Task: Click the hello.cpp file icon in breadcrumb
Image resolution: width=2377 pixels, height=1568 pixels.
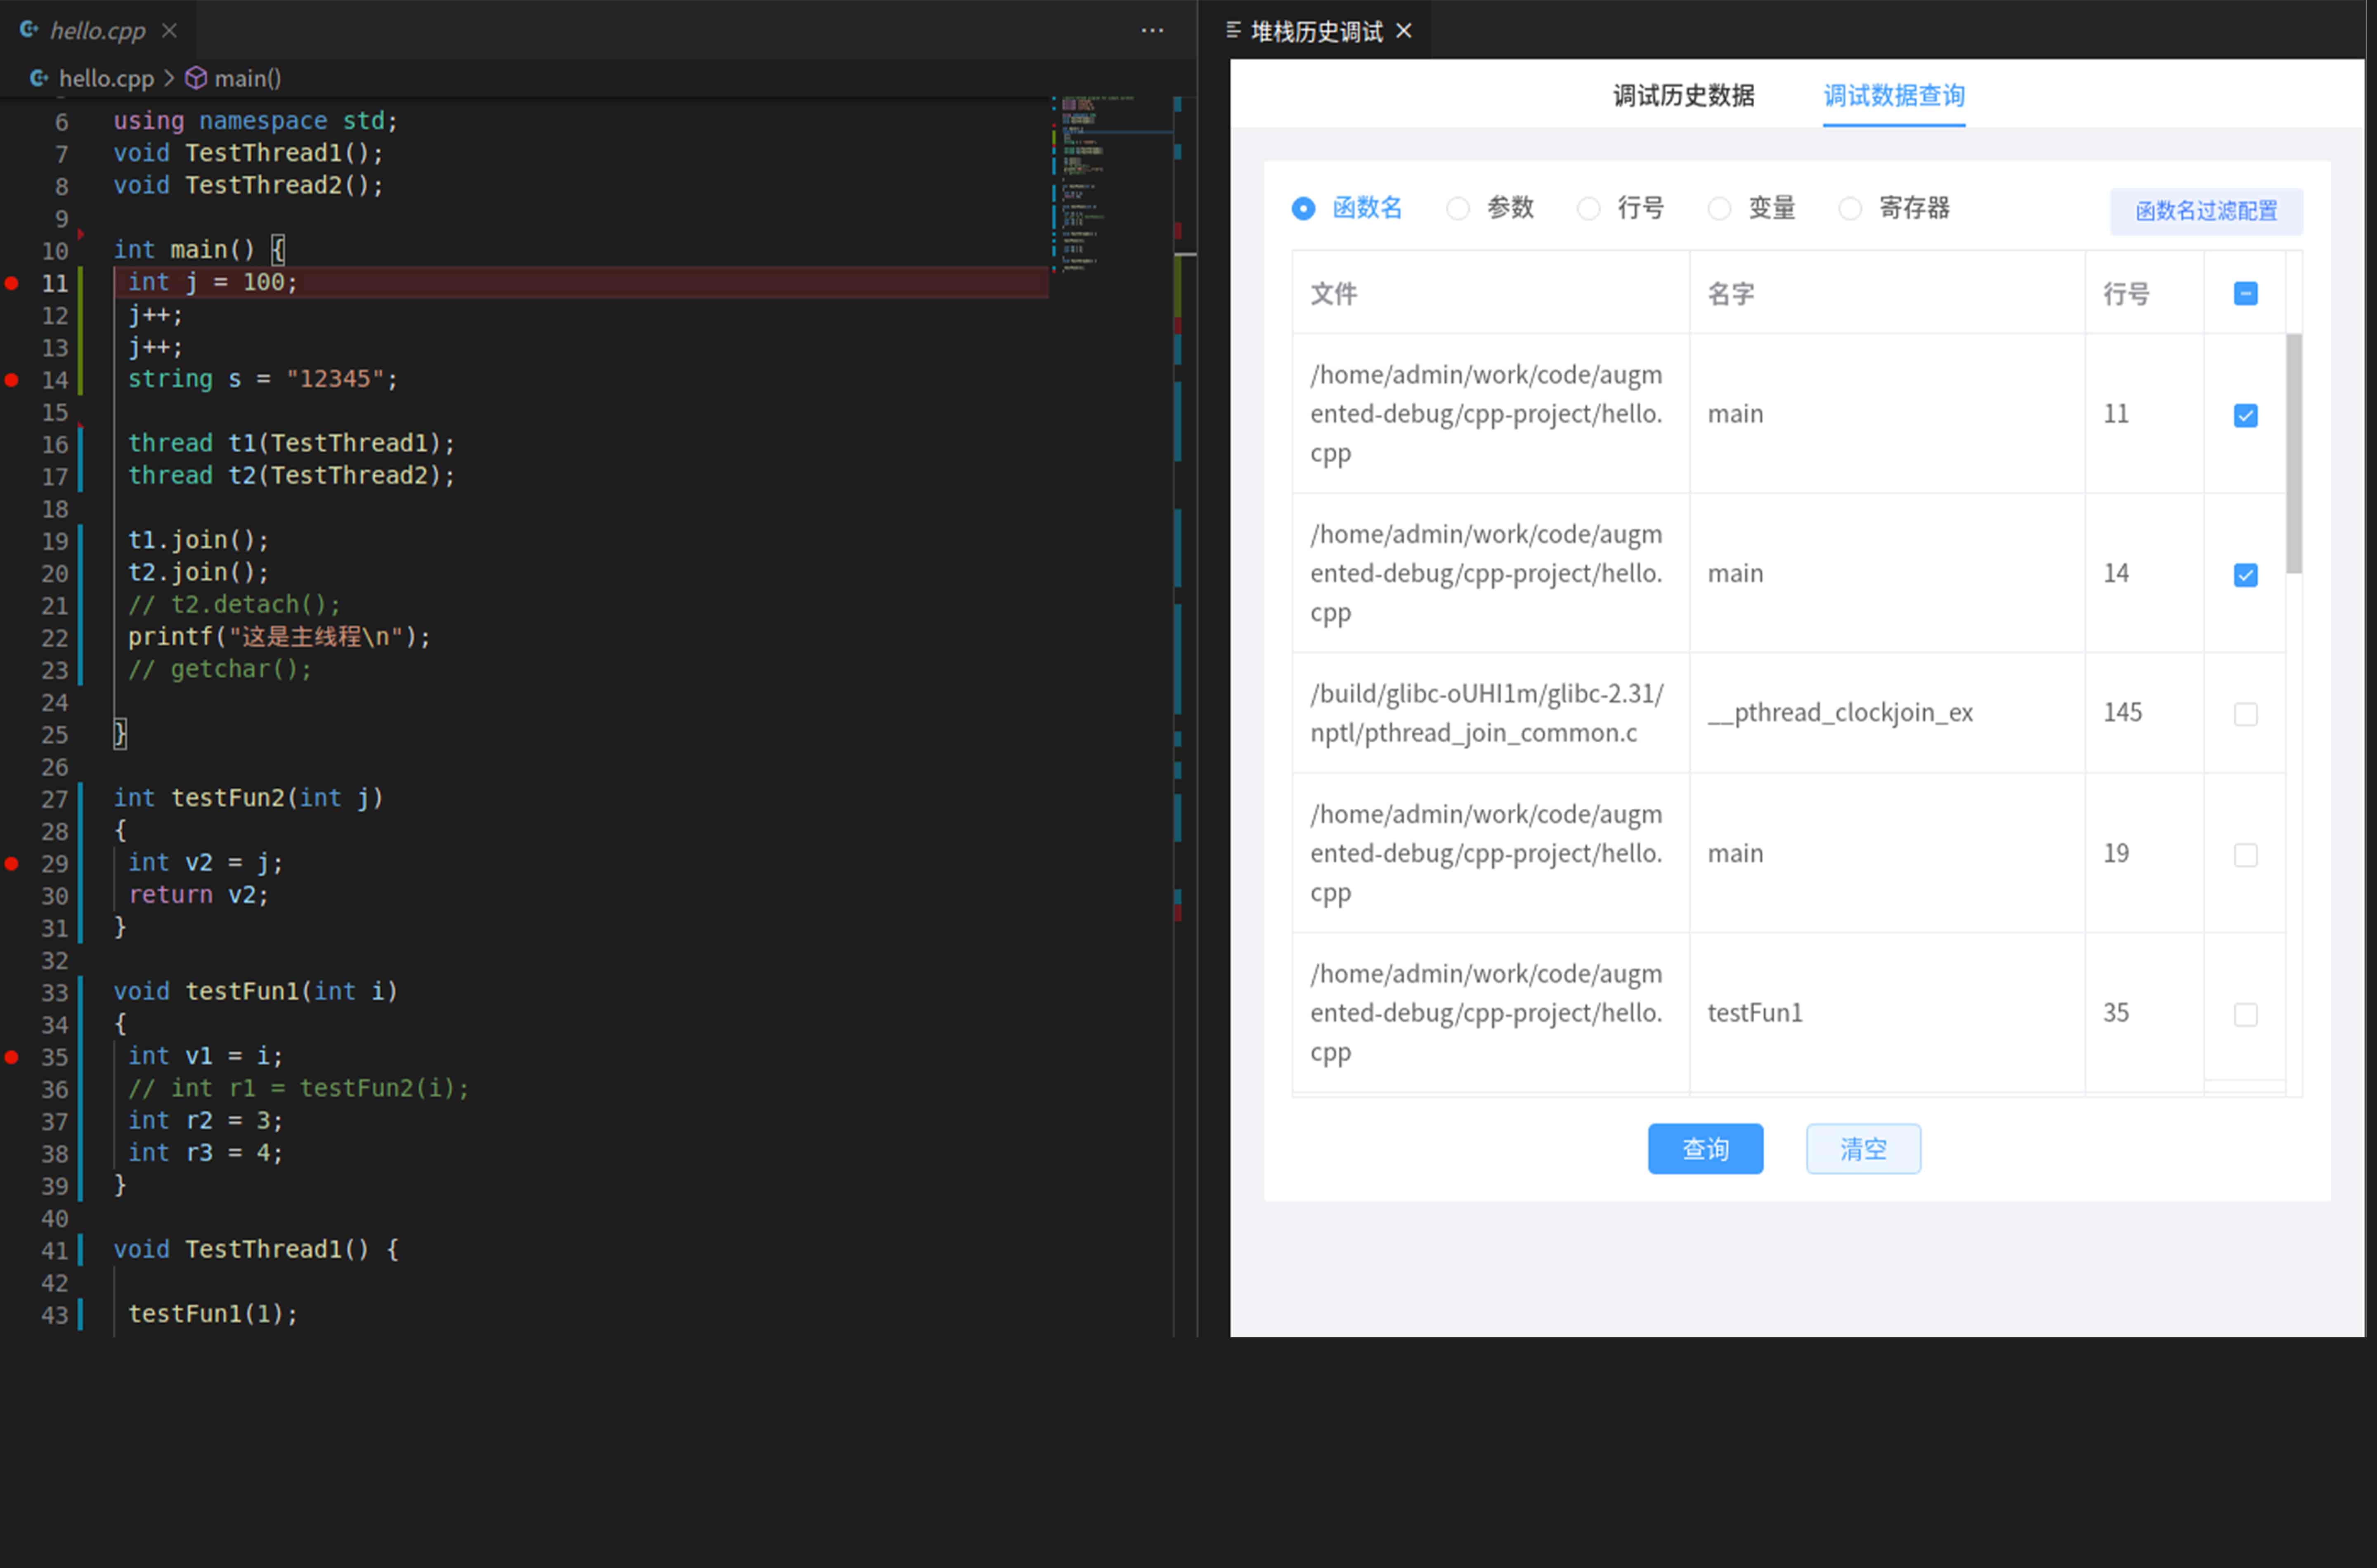Action: (39, 78)
